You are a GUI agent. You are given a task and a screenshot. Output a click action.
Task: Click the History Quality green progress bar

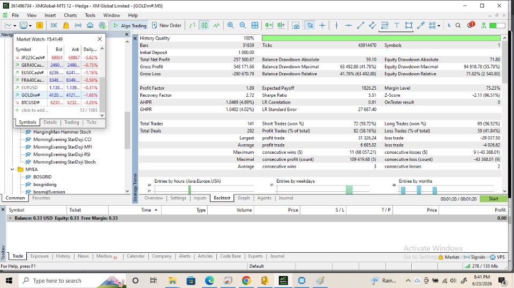(381, 38)
